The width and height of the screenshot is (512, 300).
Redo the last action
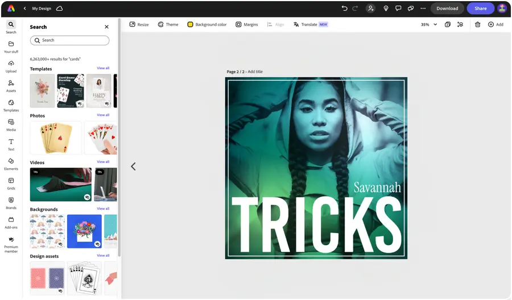click(355, 9)
